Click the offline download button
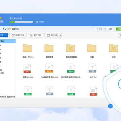The height and width of the screenshot is (121, 121). (36, 35)
